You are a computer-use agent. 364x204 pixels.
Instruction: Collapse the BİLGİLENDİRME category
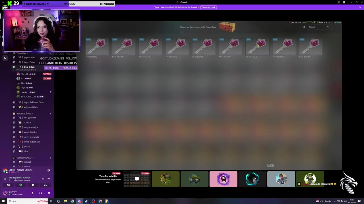click(23, 114)
